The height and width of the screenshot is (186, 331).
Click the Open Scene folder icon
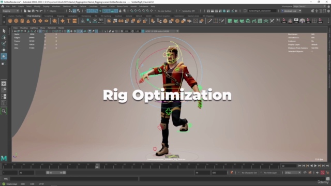coord(29,11)
